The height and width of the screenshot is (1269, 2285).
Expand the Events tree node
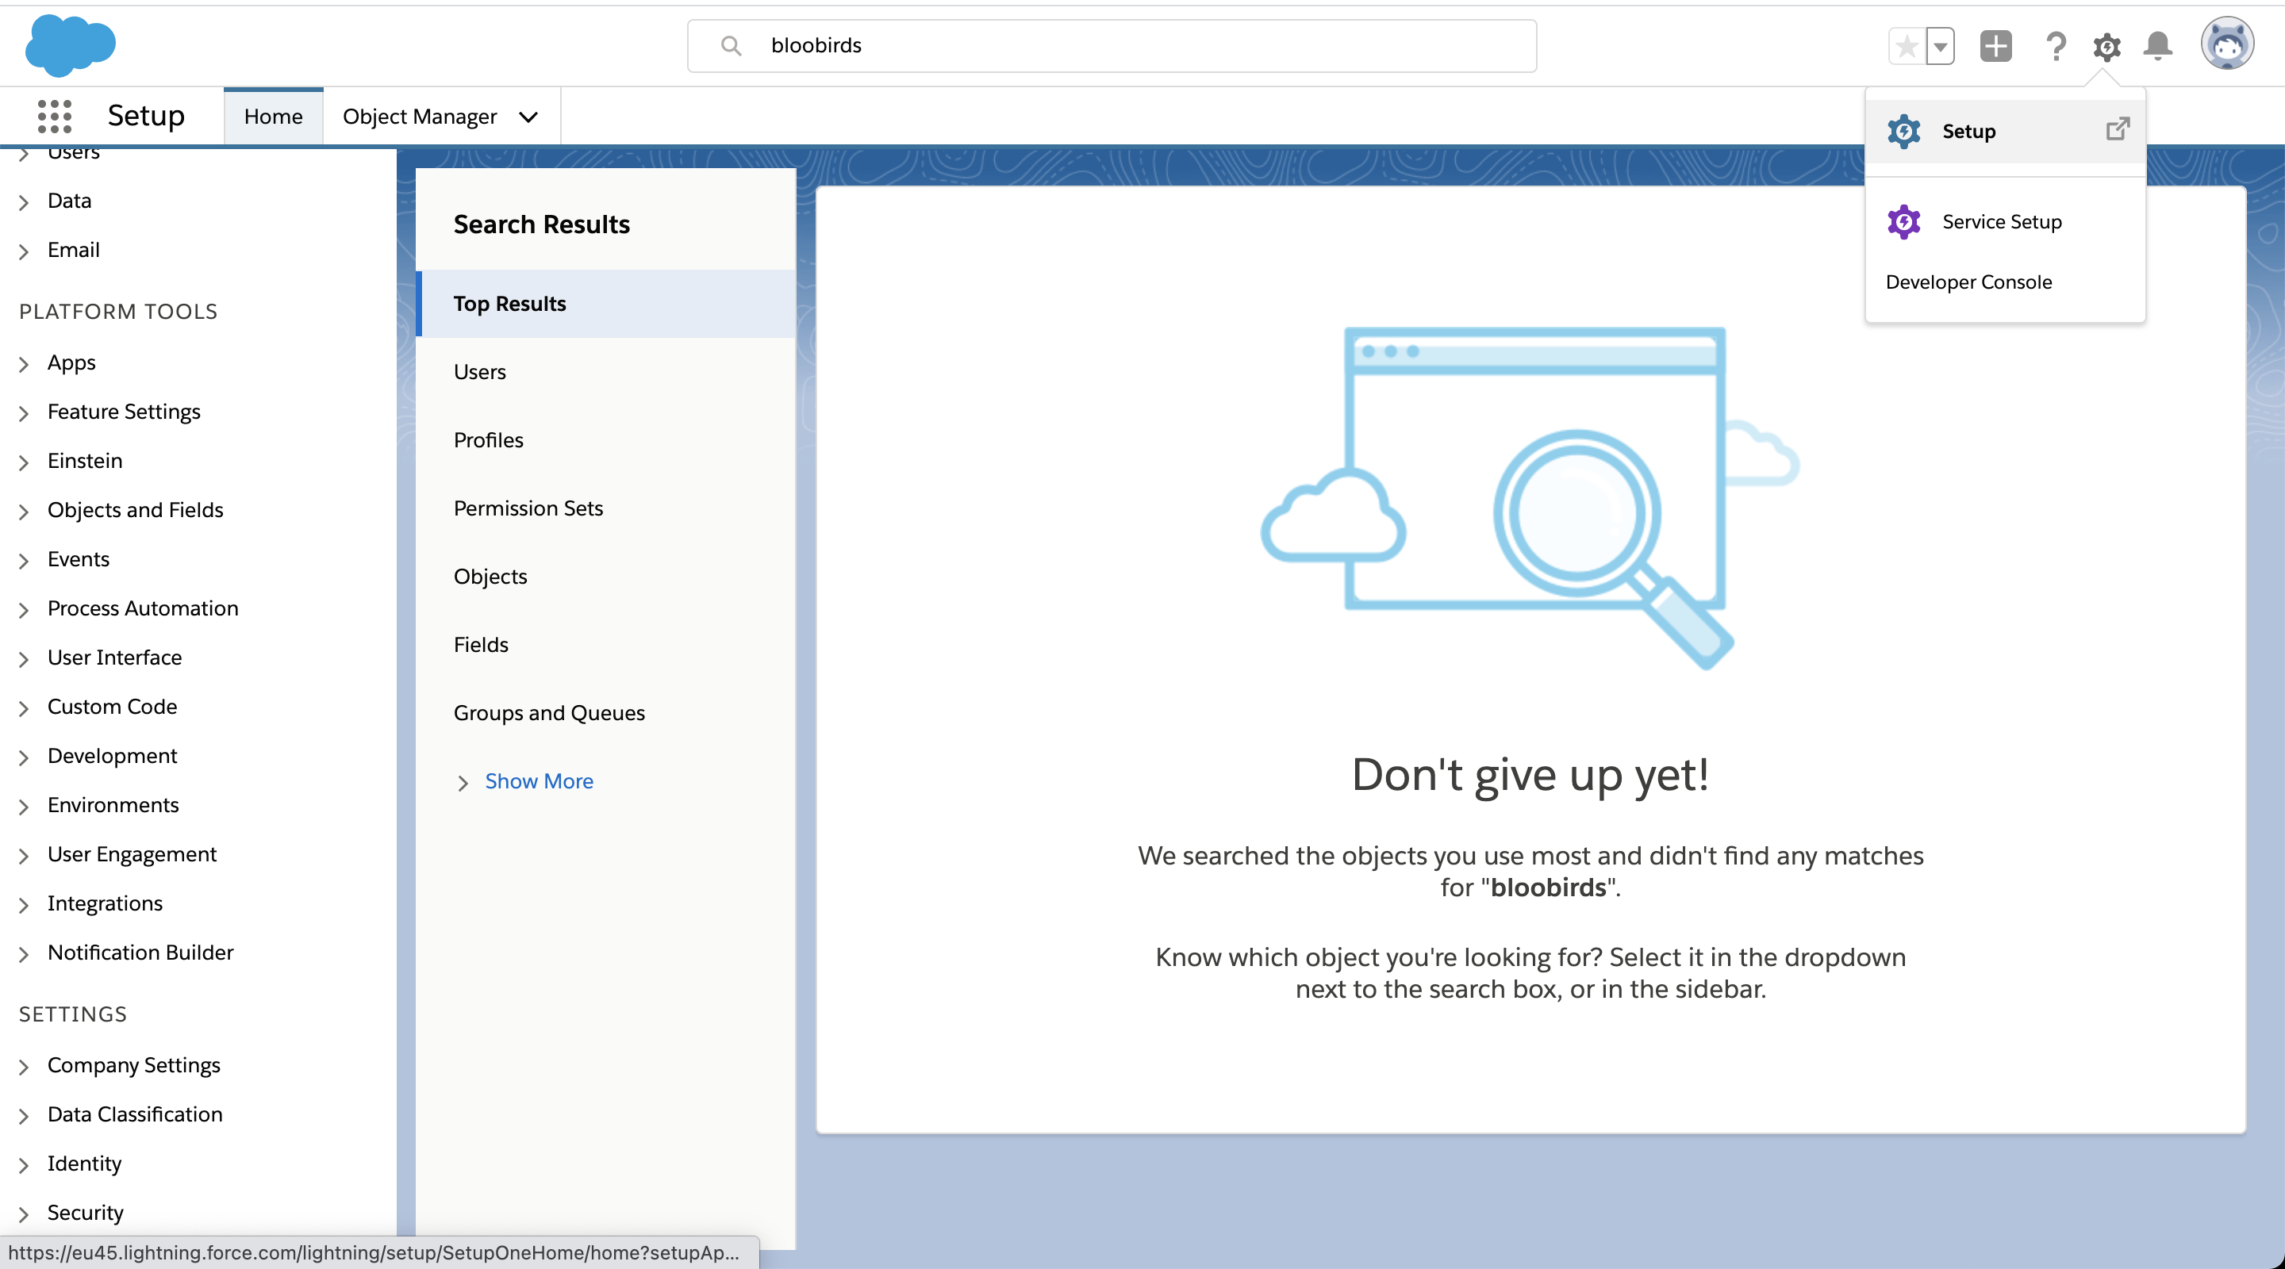point(24,562)
